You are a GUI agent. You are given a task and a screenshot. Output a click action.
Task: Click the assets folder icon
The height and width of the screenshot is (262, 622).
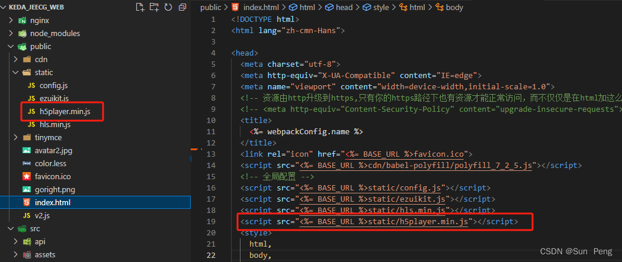pos(27,255)
